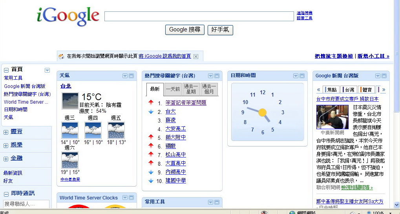400x214 pixels.
Task: Maximize the 日期和時間 gadget
Action: [302, 76]
